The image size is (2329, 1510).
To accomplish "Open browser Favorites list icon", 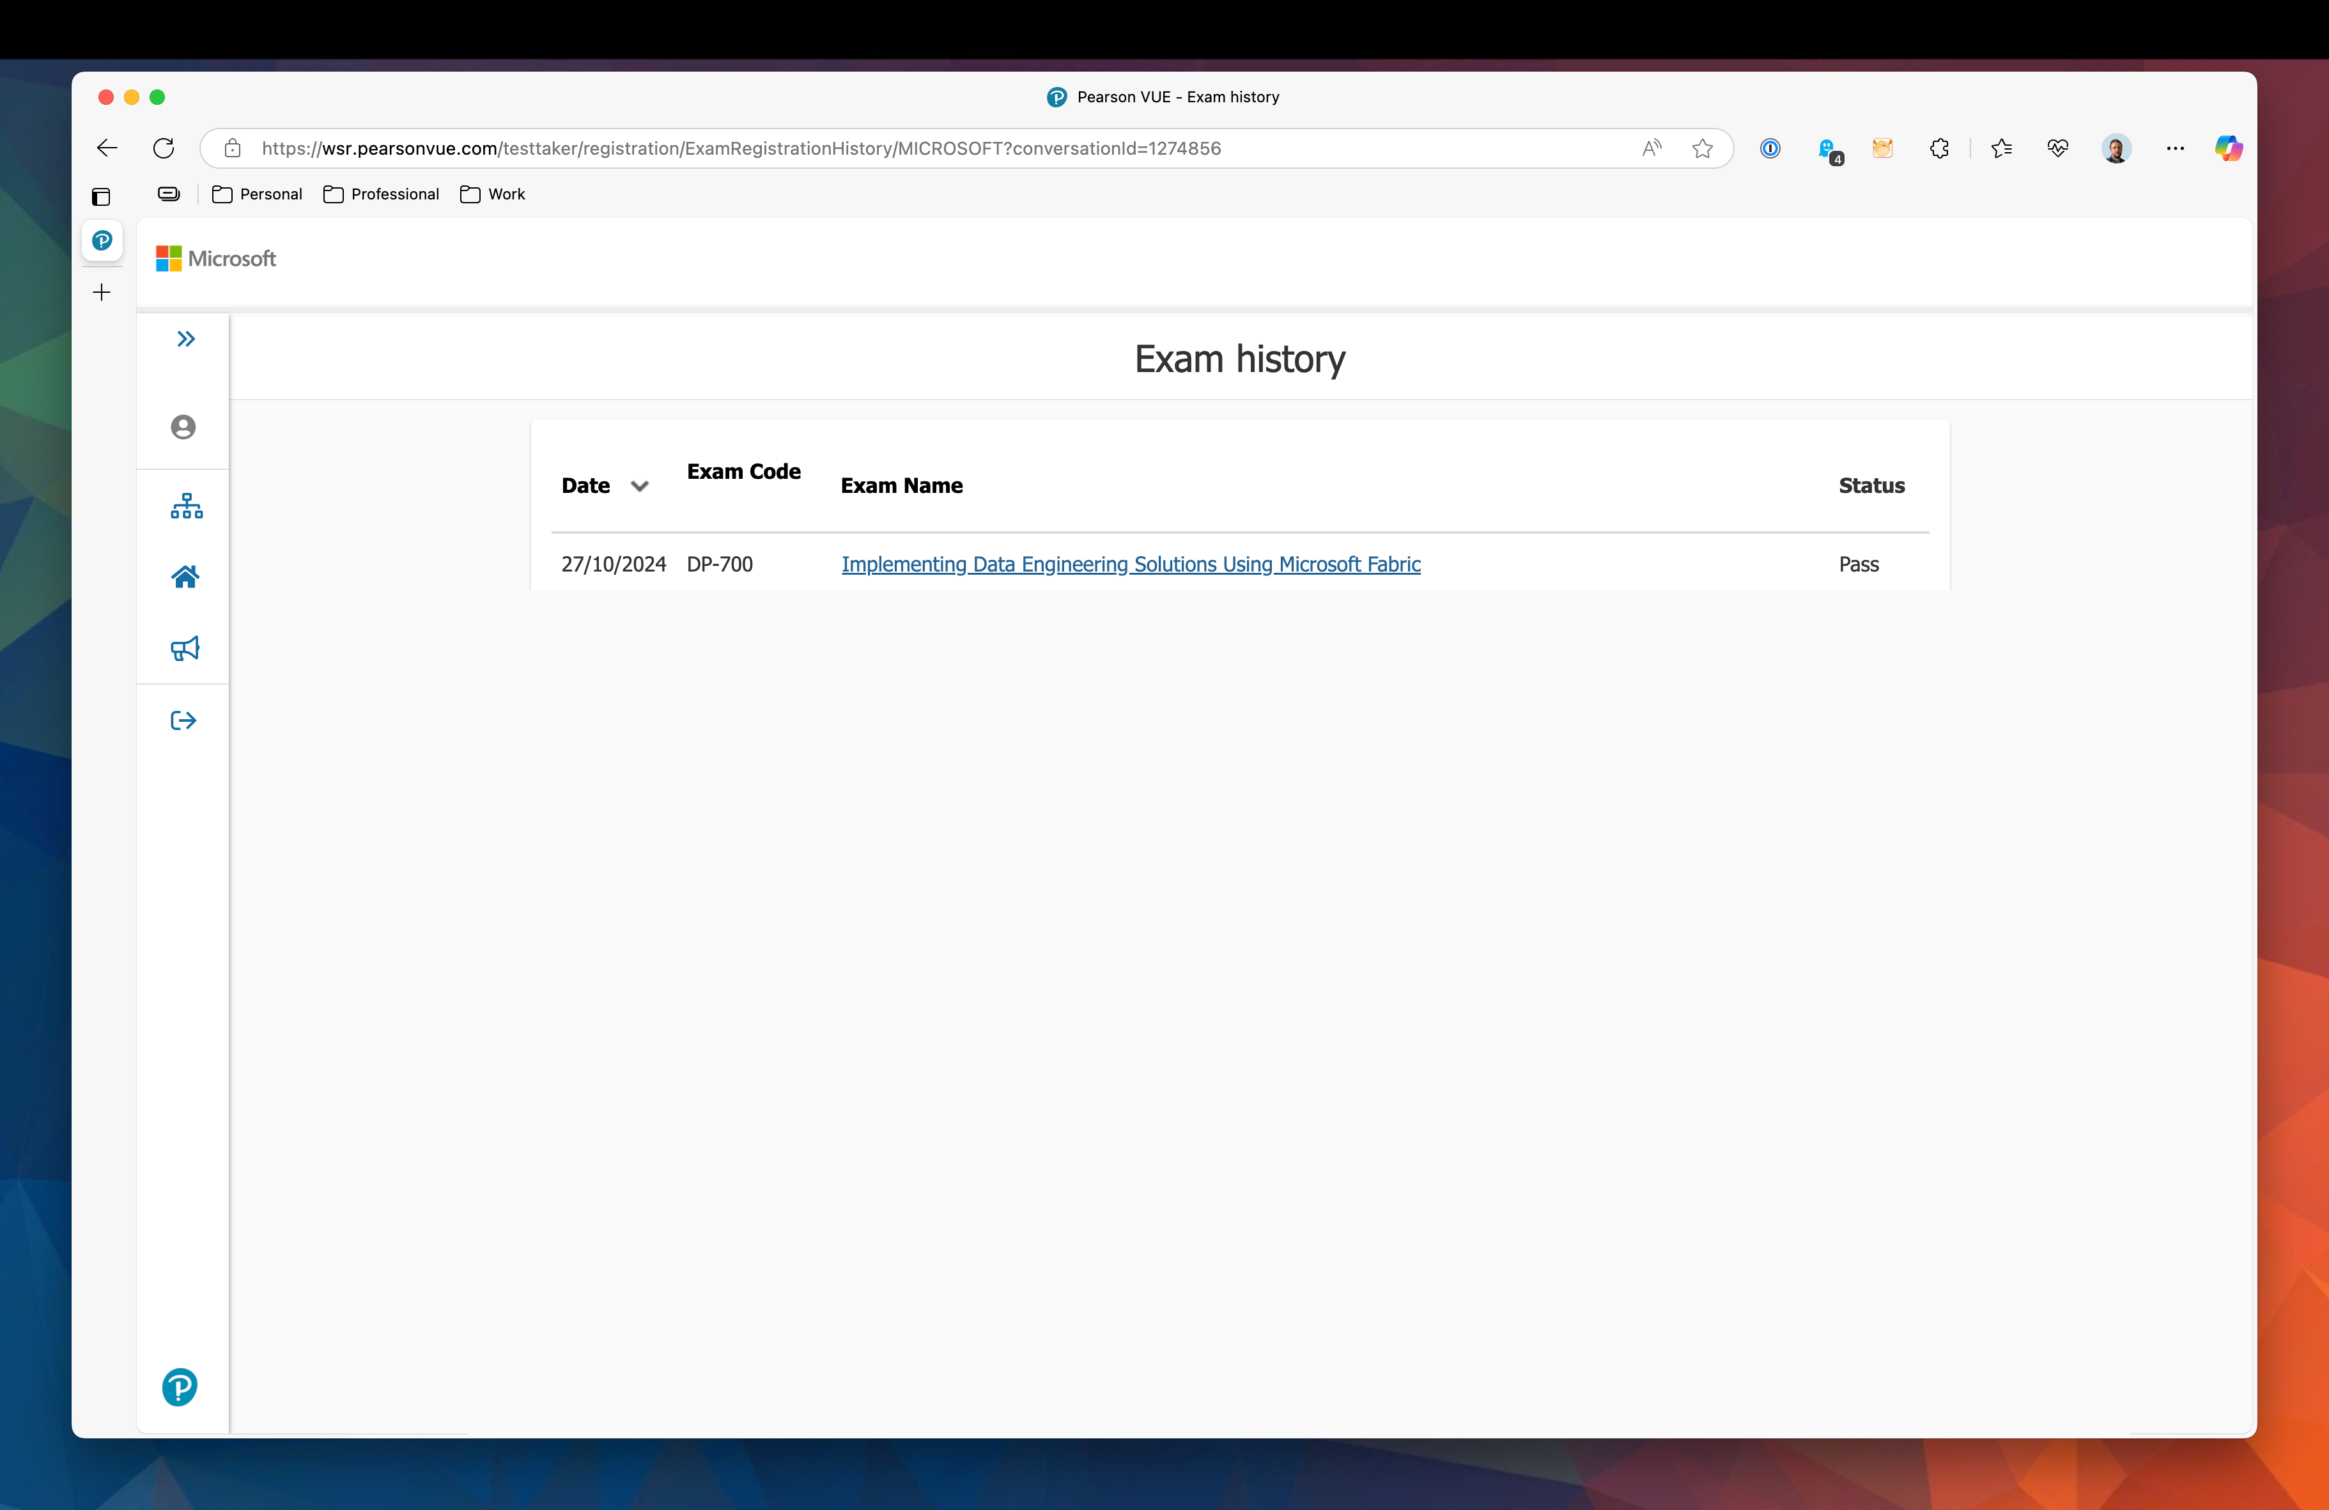I will point(2001,148).
